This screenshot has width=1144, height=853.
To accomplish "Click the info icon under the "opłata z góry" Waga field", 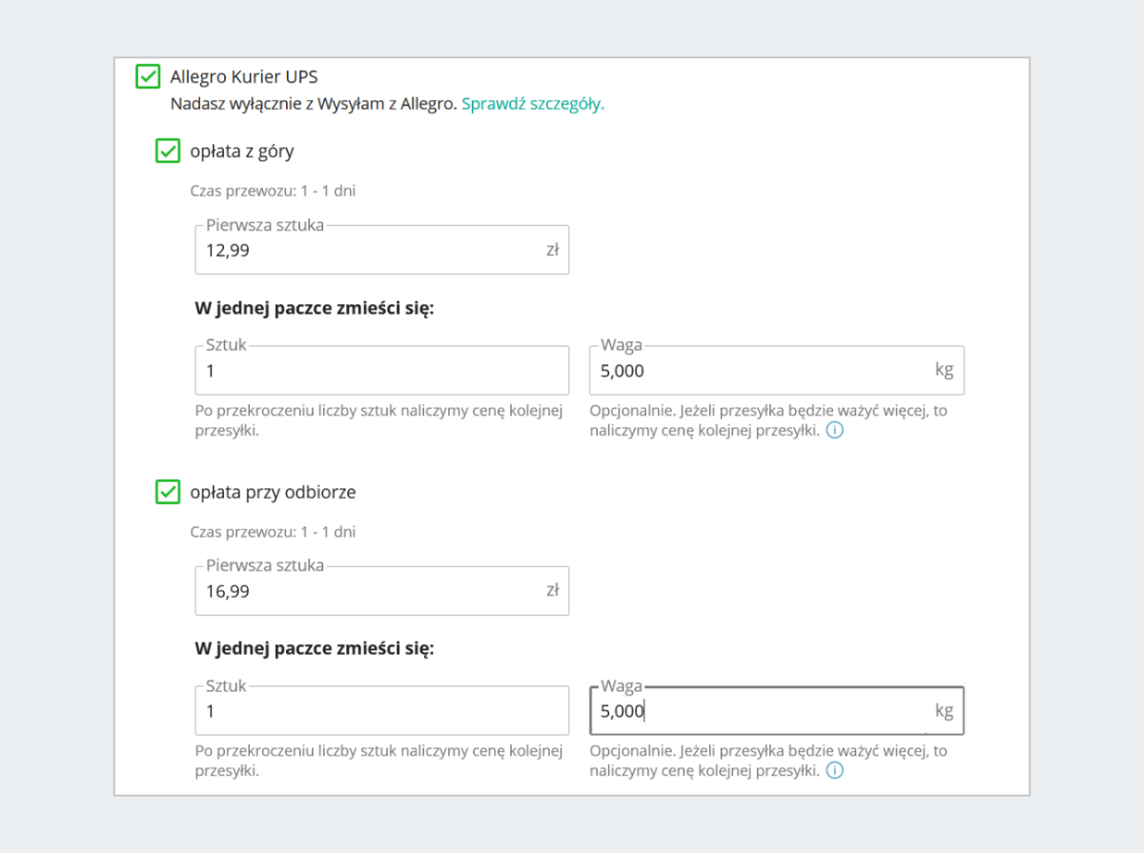I will click(835, 430).
